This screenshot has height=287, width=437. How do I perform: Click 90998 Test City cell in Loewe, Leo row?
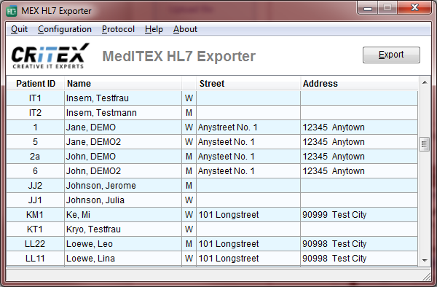(359, 244)
